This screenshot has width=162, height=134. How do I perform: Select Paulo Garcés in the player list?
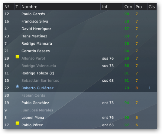(x=80, y=14)
